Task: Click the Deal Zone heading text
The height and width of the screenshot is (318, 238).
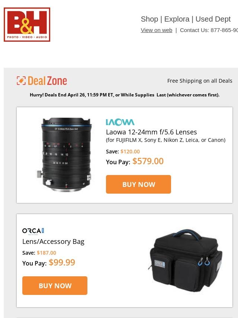Action: pos(47,81)
